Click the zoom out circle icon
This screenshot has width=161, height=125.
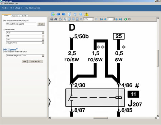tap(96, 19)
